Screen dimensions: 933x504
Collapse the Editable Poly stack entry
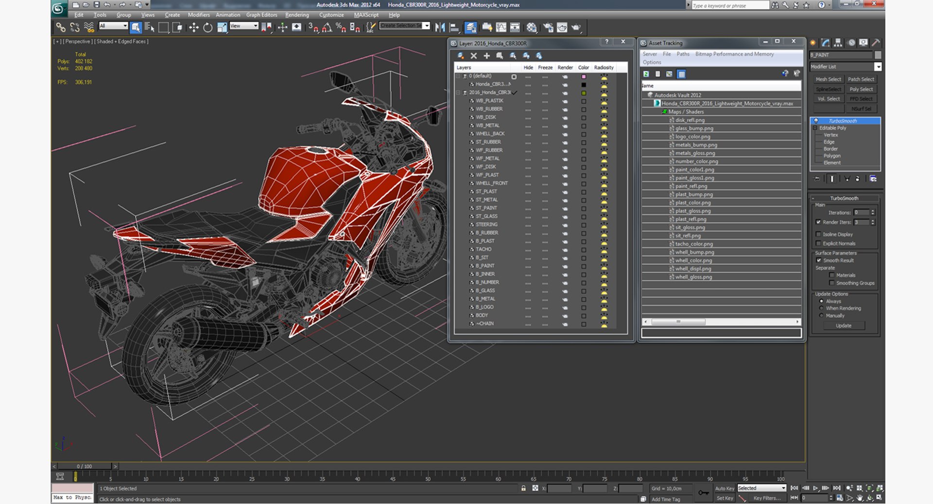tap(815, 128)
